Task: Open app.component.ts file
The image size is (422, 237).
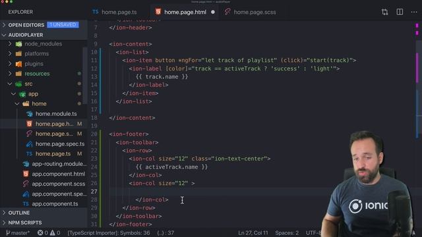Action: (x=55, y=203)
